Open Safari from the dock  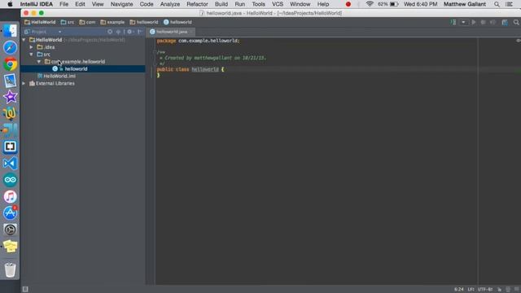click(x=10, y=47)
